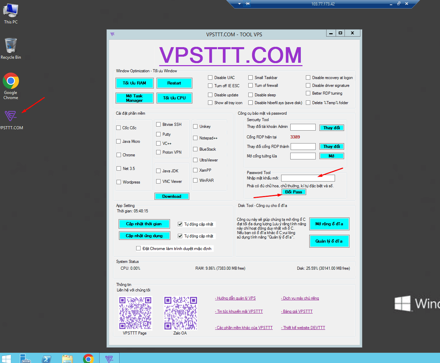
Task: Toggle Disable driver signature
Action: click(x=308, y=85)
